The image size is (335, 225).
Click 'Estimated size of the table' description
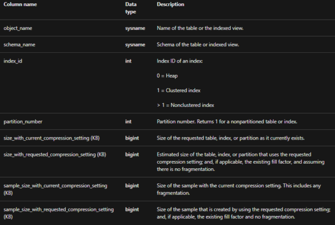pyautogui.click(x=240, y=162)
